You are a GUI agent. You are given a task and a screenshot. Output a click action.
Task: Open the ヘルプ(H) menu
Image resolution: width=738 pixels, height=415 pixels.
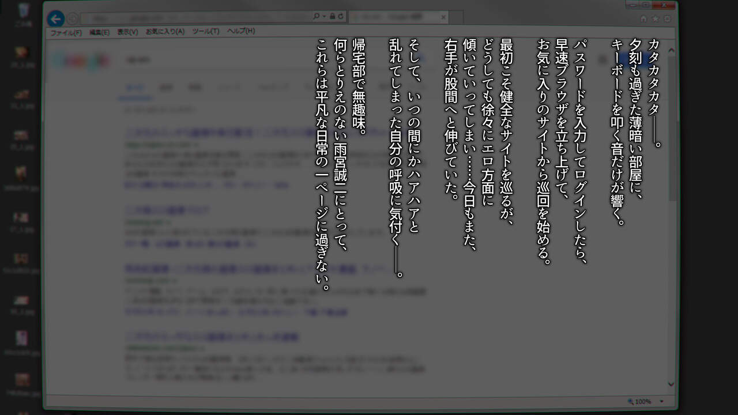(241, 31)
